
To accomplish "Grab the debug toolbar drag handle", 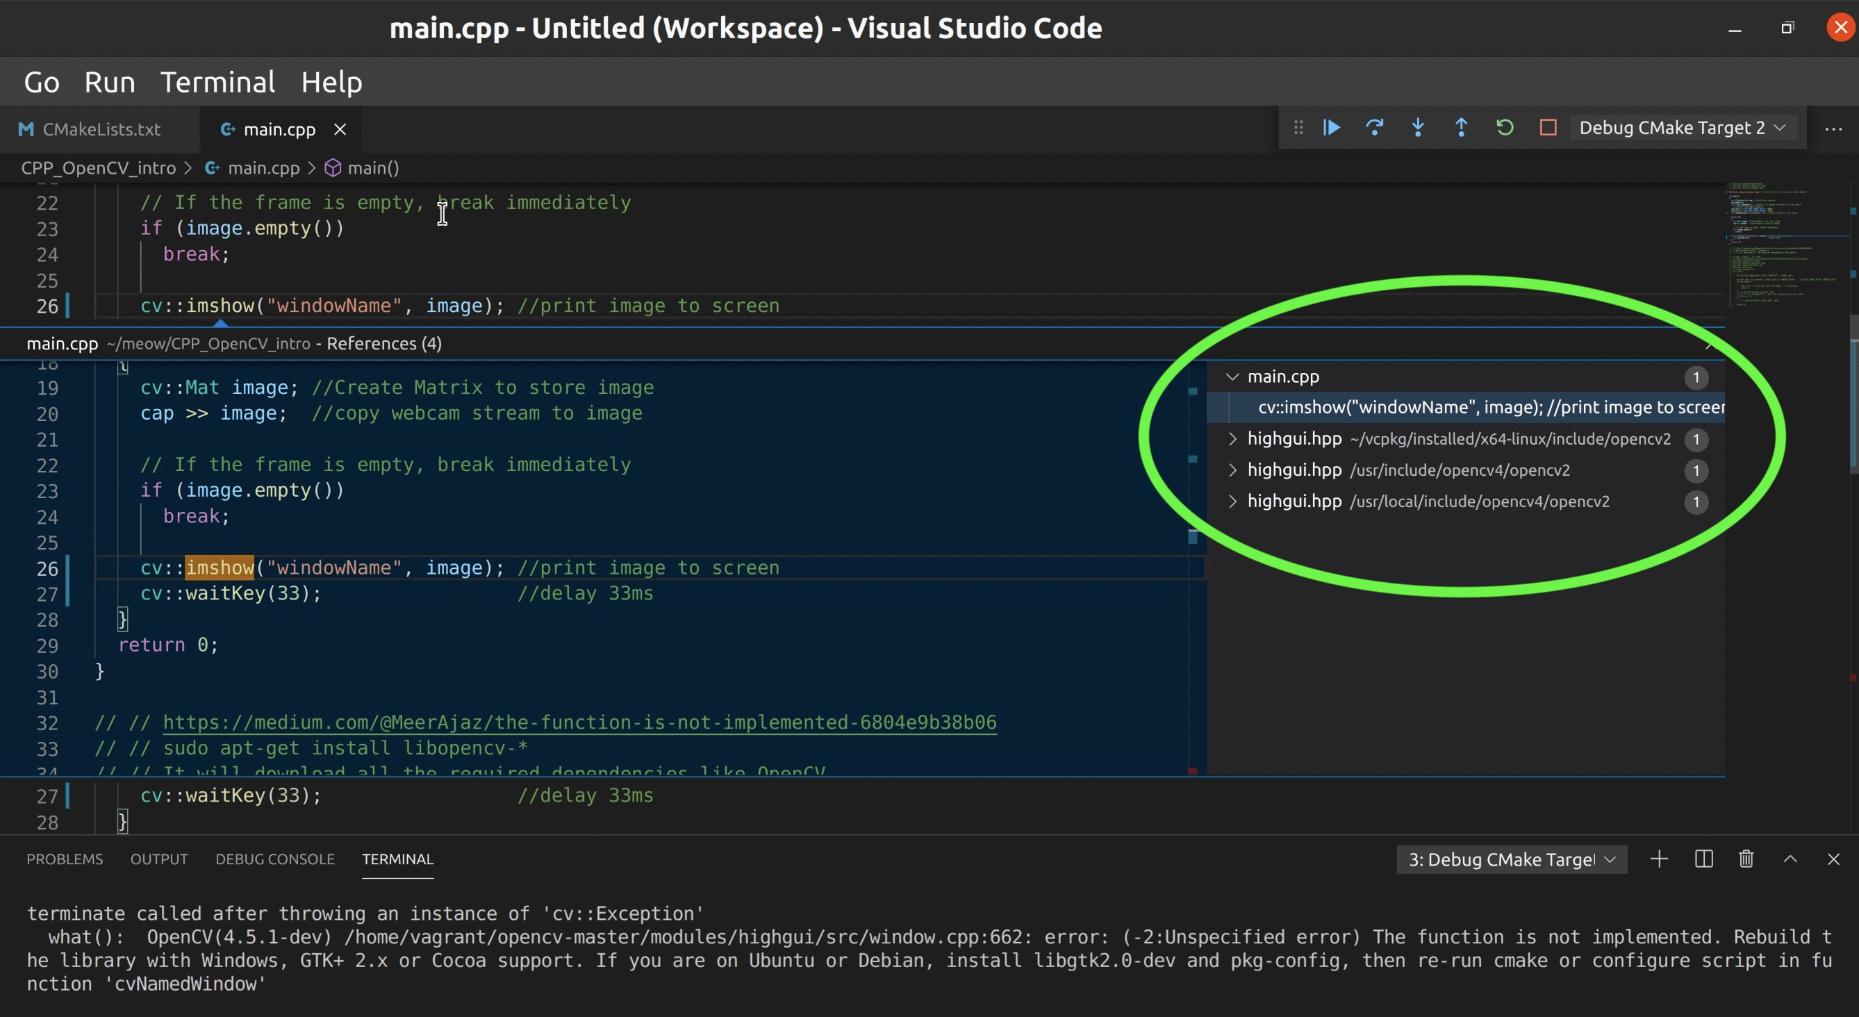I will [x=1298, y=128].
